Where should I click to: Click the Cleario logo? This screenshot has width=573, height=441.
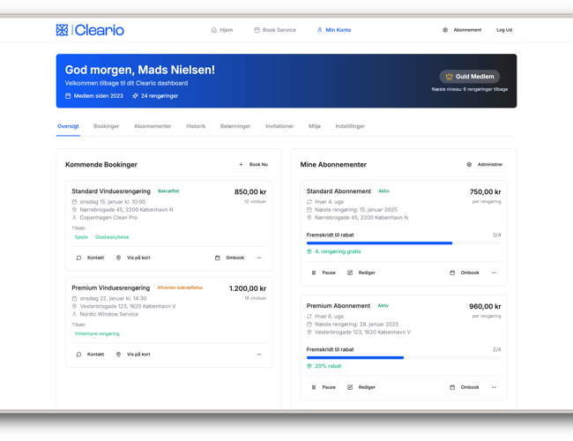90,30
